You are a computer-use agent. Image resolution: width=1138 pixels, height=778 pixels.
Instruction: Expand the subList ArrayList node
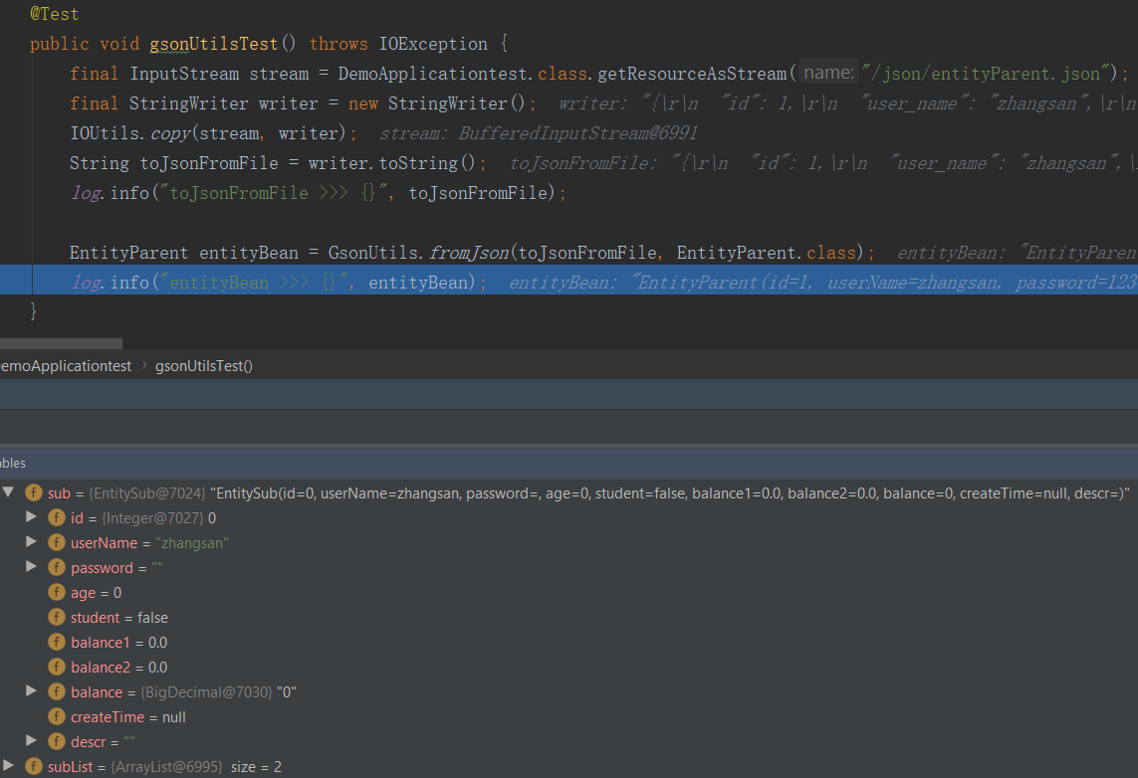coord(9,766)
